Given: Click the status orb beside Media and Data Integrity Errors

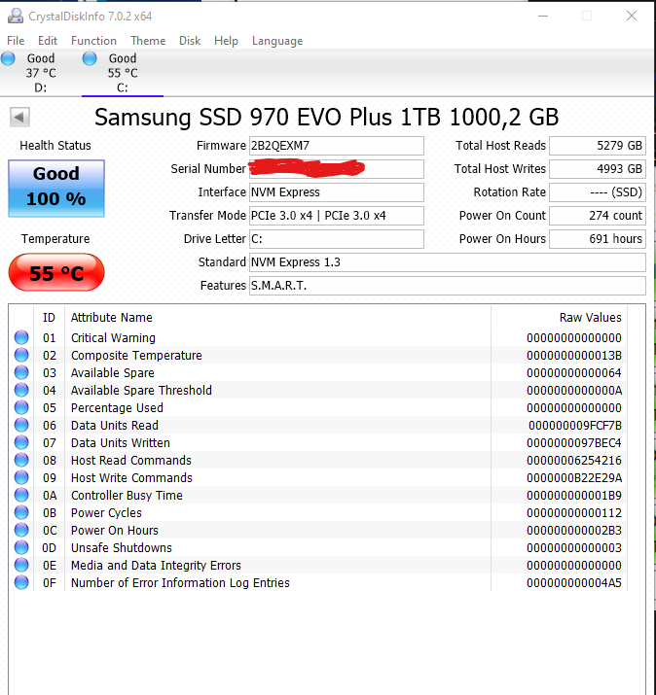Looking at the screenshot, I should (21, 565).
